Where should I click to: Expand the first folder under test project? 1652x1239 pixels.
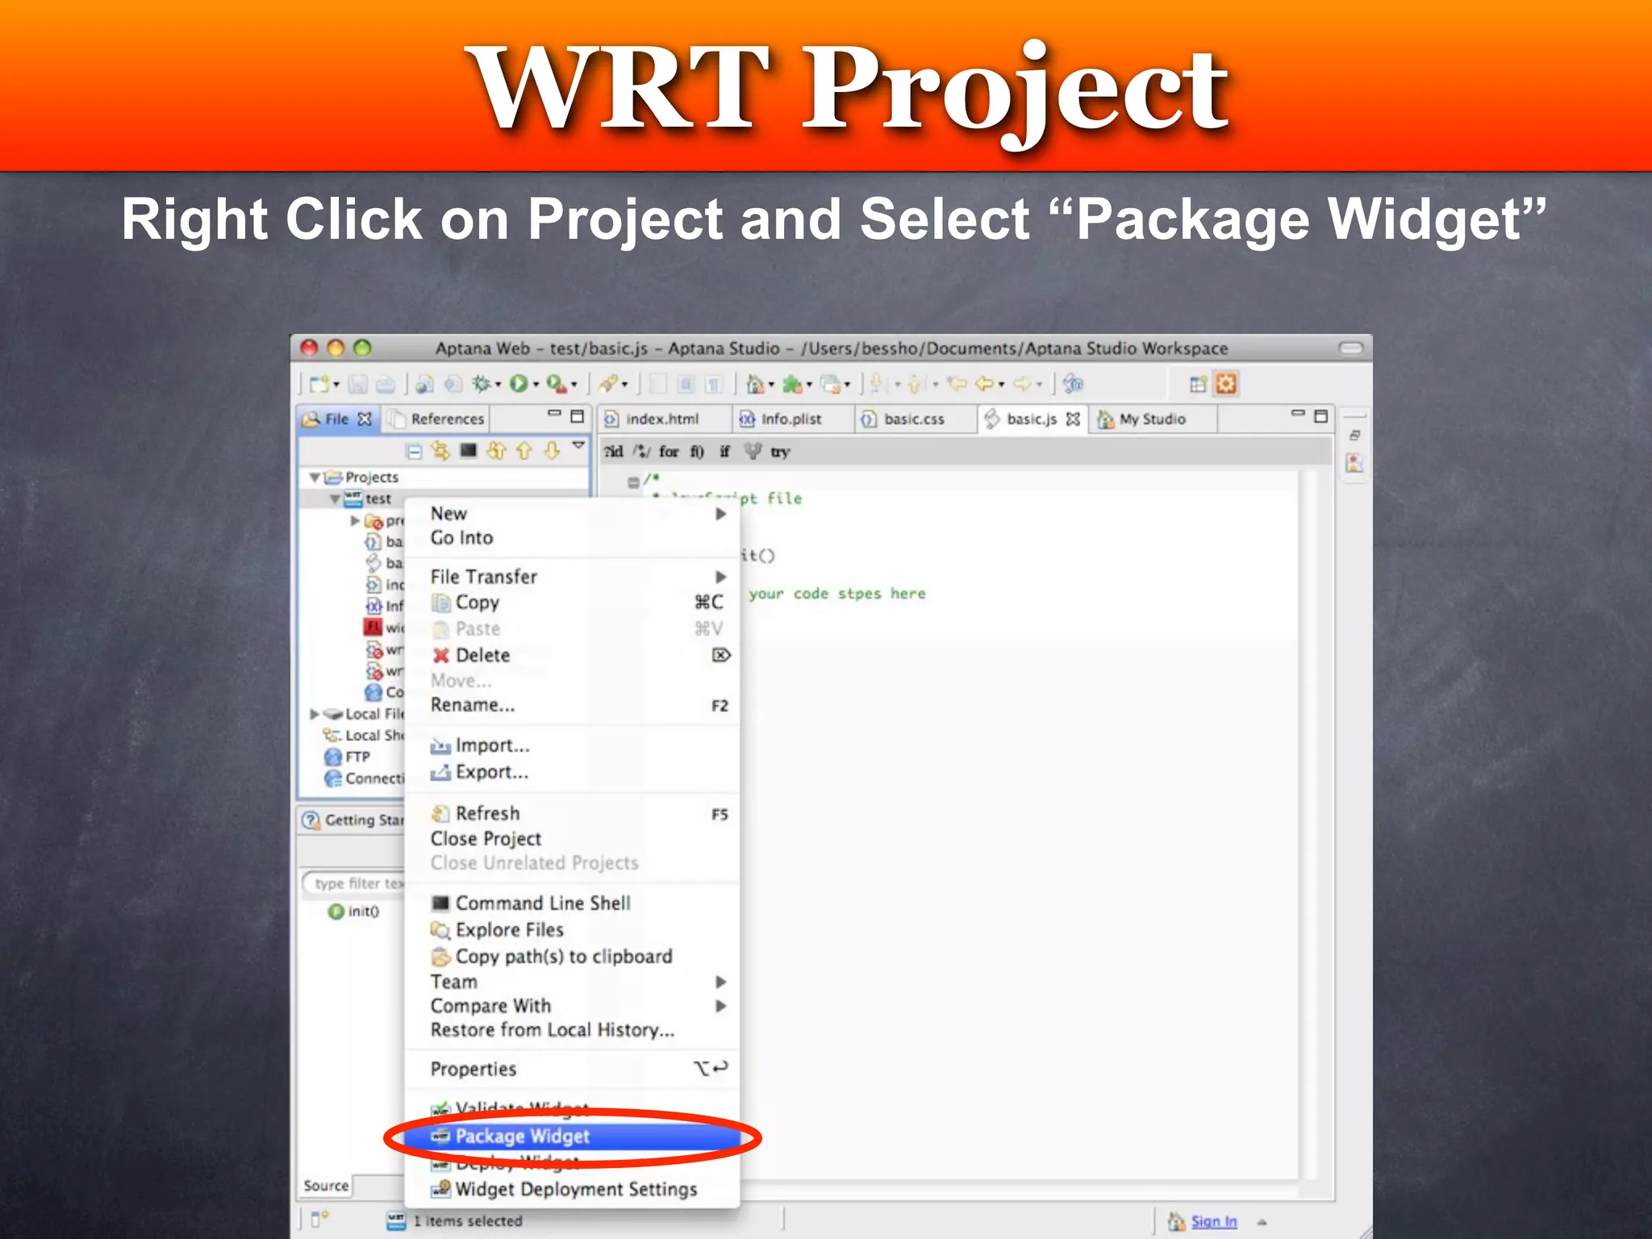click(x=355, y=521)
